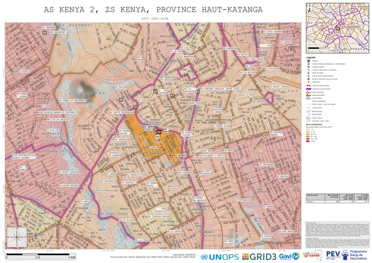Screen dimensions: 372x263
Task: Click the AS MUSOFI area label
Action: pyautogui.click(x=118, y=144)
